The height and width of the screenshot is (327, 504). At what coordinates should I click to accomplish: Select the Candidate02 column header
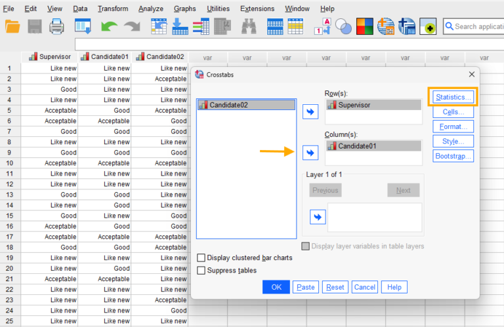(x=159, y=57)
